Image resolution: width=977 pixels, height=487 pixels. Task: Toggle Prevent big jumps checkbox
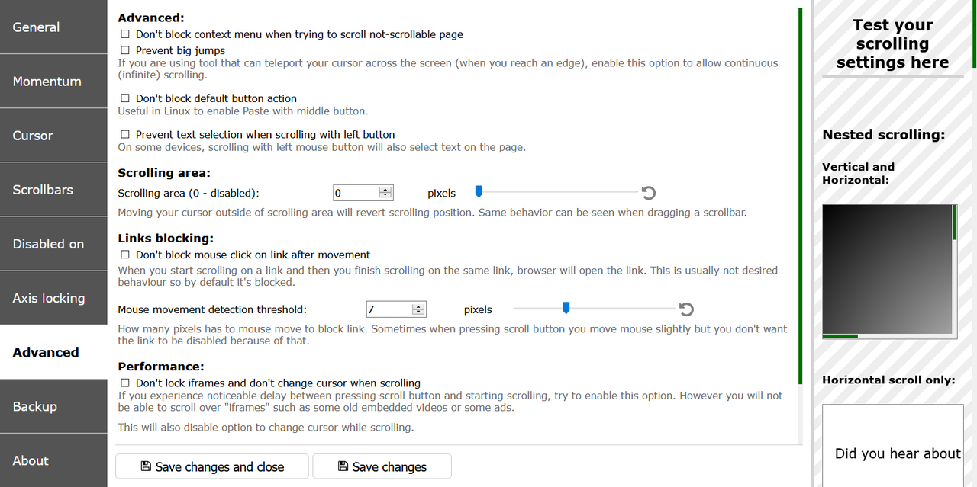(x=125, y=50)
